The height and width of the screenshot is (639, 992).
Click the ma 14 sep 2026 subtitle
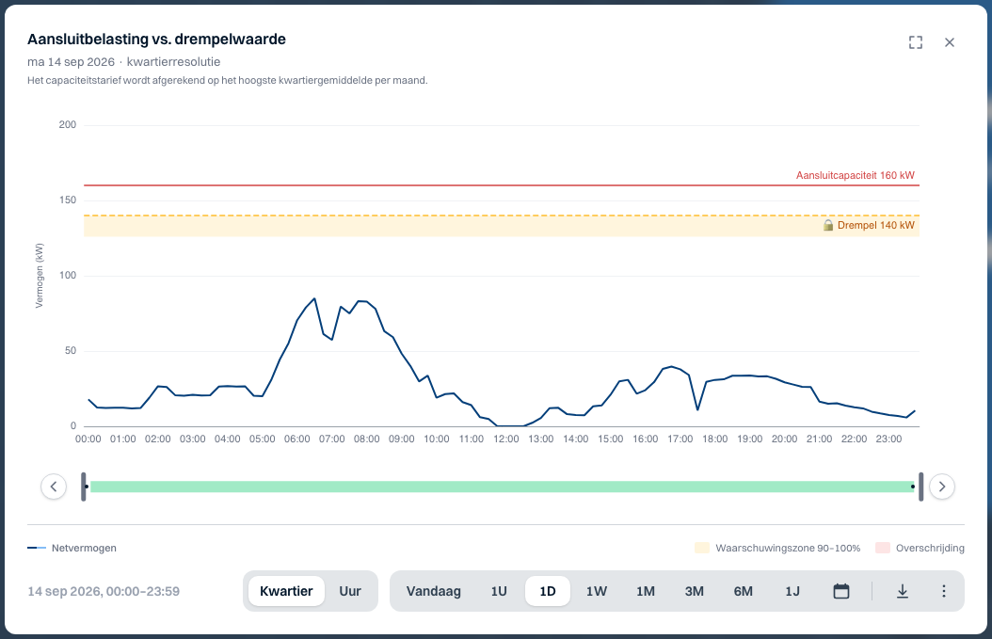click(x=71, y=62)
